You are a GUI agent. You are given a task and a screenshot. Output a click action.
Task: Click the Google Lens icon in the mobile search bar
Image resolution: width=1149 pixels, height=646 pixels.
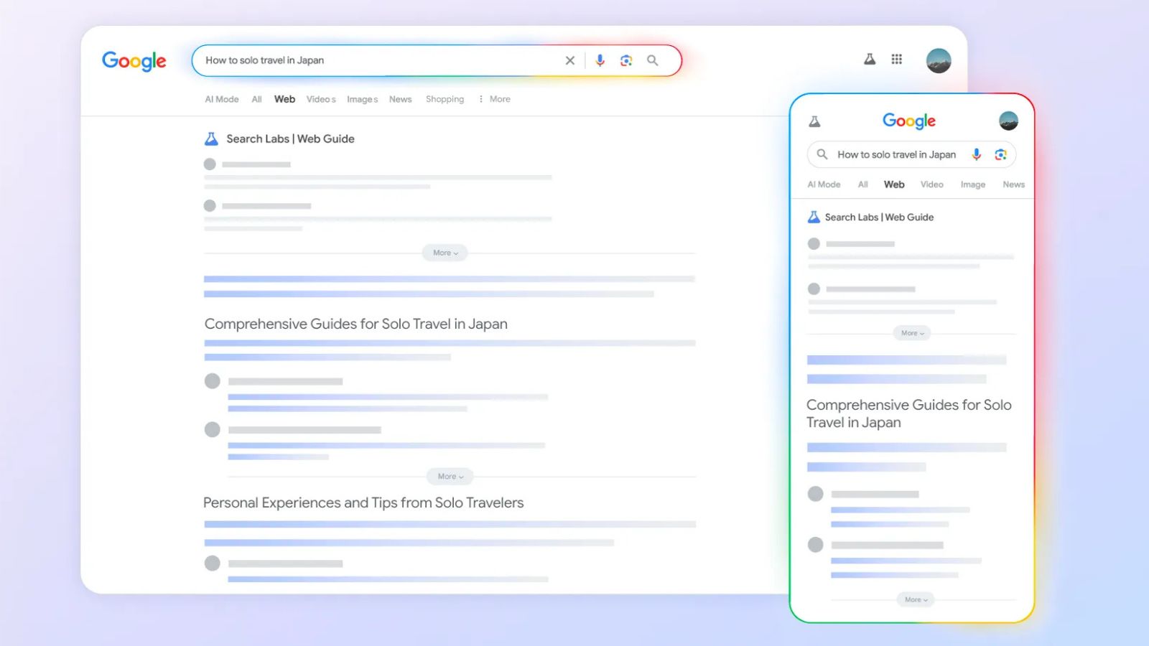pos(1000,154)
